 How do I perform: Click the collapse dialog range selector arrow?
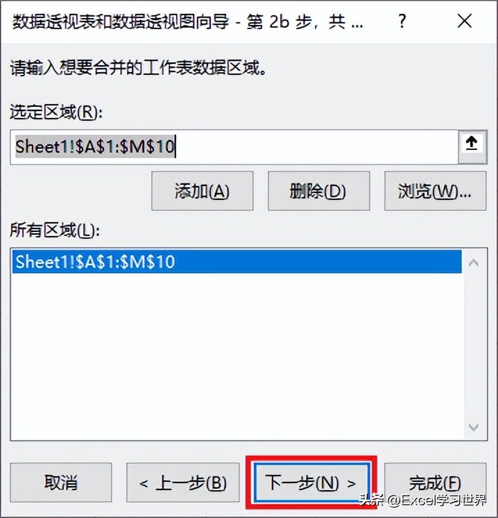pos(472,145)
